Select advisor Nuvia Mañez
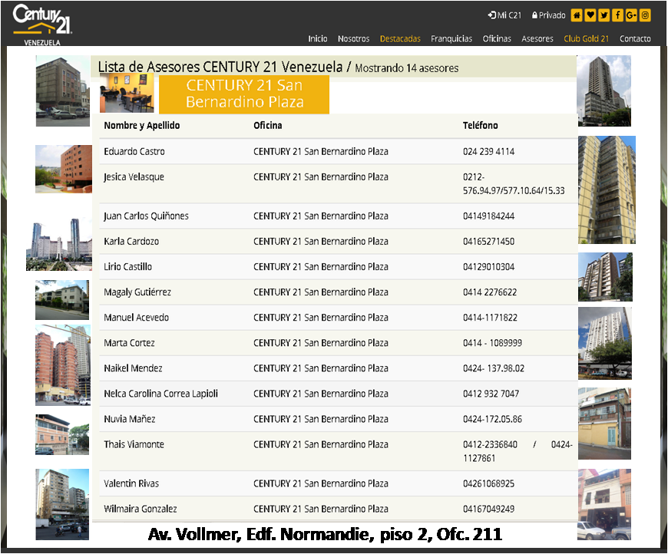Screen dimensions: 668x554 point(130,420)
